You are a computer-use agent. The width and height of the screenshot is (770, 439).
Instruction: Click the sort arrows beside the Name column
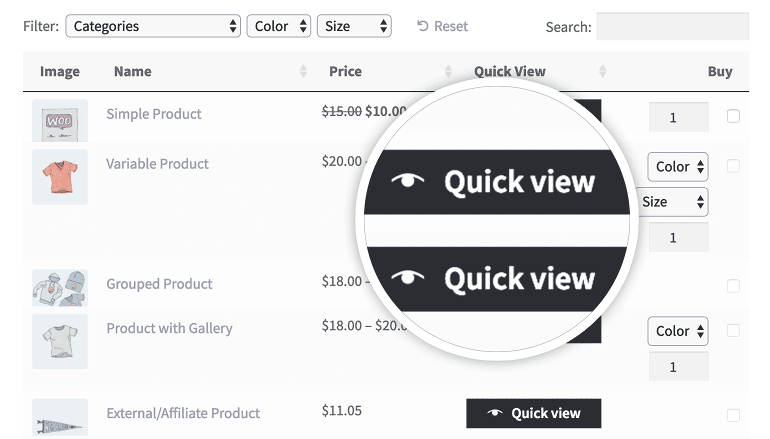[x=303, y=71]
